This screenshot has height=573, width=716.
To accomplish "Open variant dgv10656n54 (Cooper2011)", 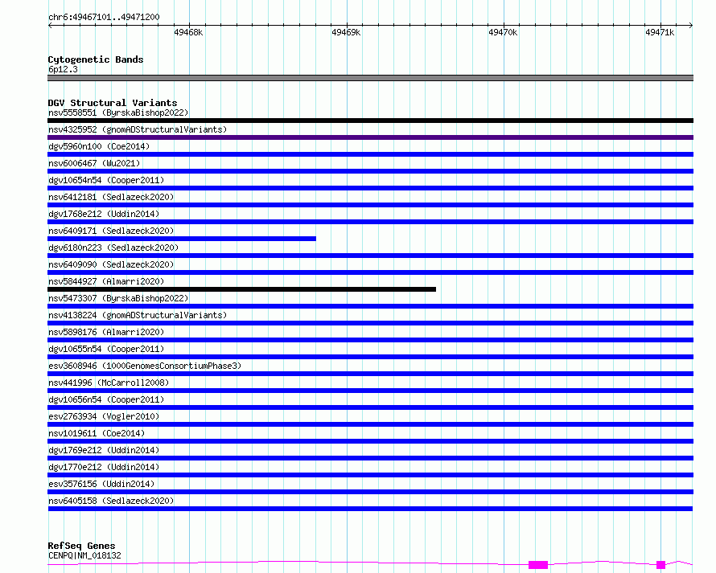I will [x=106, y=399].
